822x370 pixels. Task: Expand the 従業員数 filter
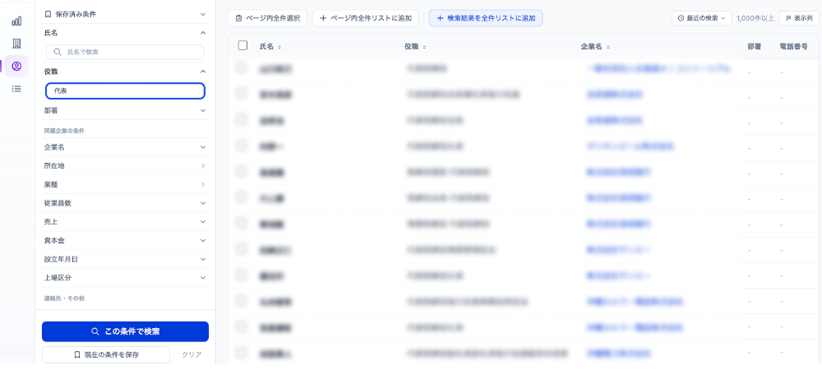[x=125, y=203]
